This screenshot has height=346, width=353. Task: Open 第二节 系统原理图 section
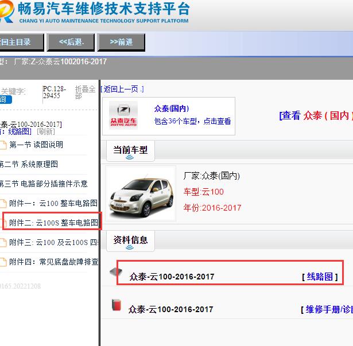(29, 164)
